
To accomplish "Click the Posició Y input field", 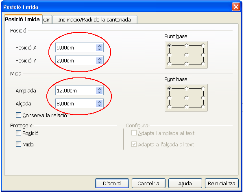I will point(75,61).
